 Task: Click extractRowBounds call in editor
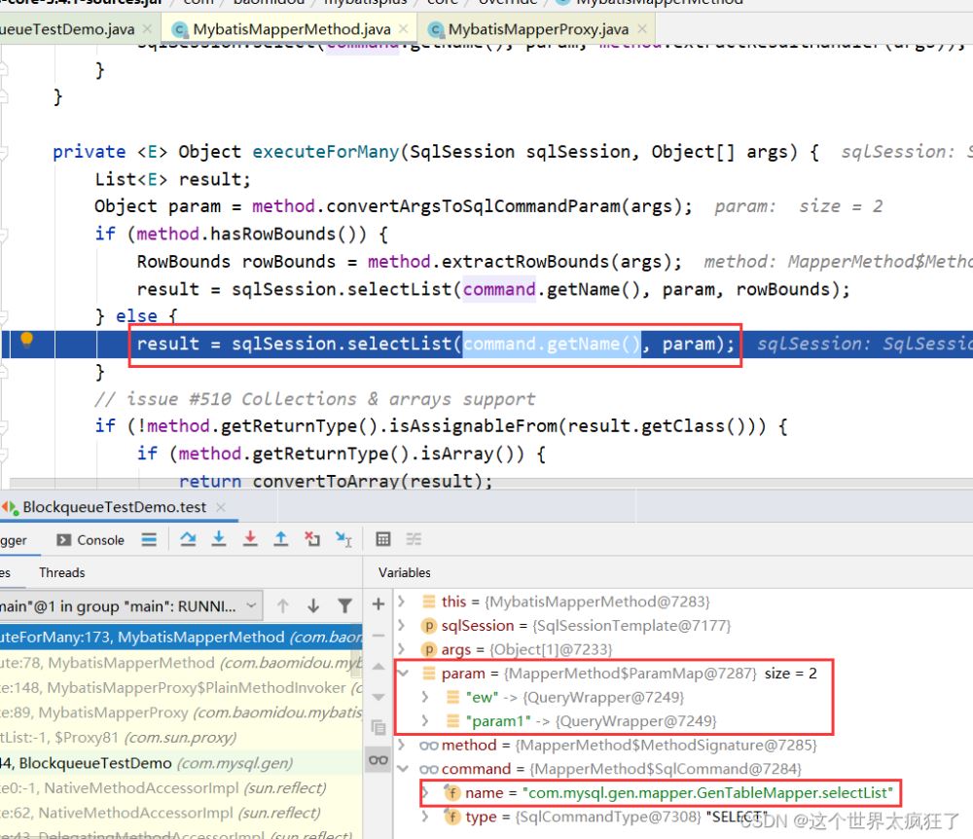[525, 262]
